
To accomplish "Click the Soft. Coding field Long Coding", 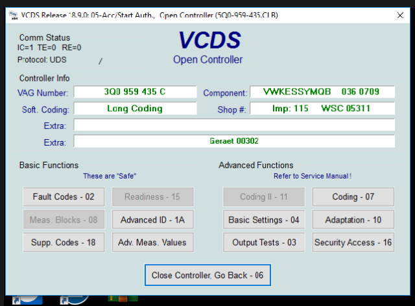I will pos(135,109).
